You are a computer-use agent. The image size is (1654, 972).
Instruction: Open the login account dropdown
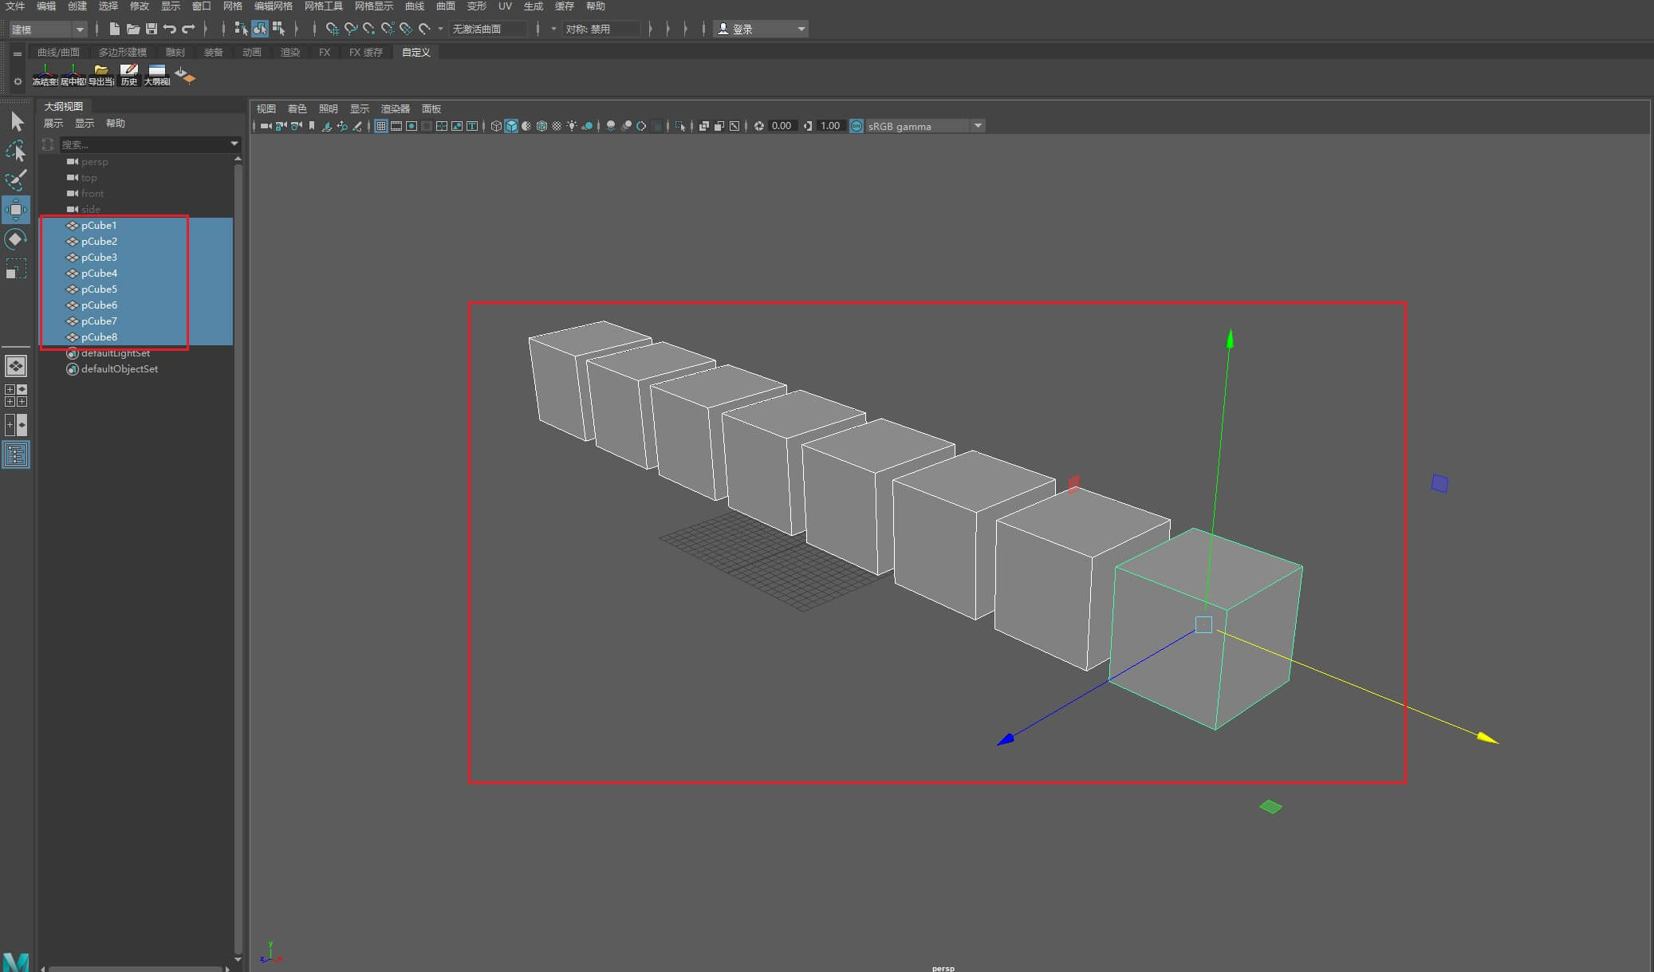[762, 29]
